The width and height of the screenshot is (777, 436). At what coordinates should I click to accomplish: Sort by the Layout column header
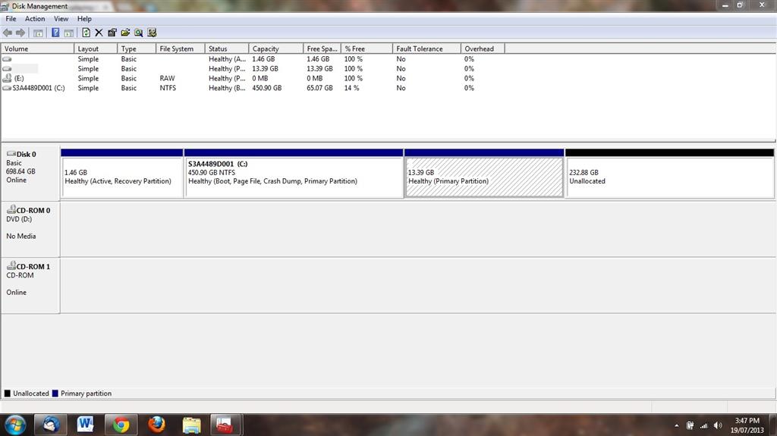[x=96, y=49]
